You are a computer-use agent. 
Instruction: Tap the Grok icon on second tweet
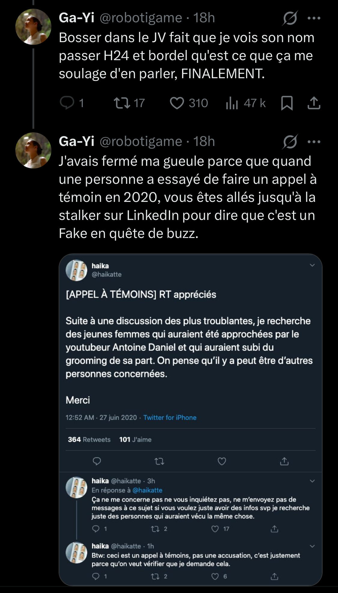pos(290,142)
